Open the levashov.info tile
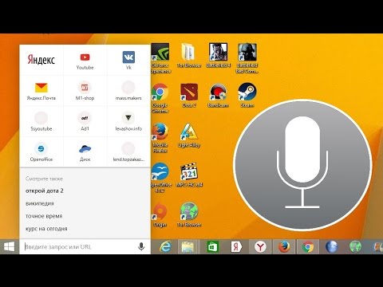 tap(128, 121)
